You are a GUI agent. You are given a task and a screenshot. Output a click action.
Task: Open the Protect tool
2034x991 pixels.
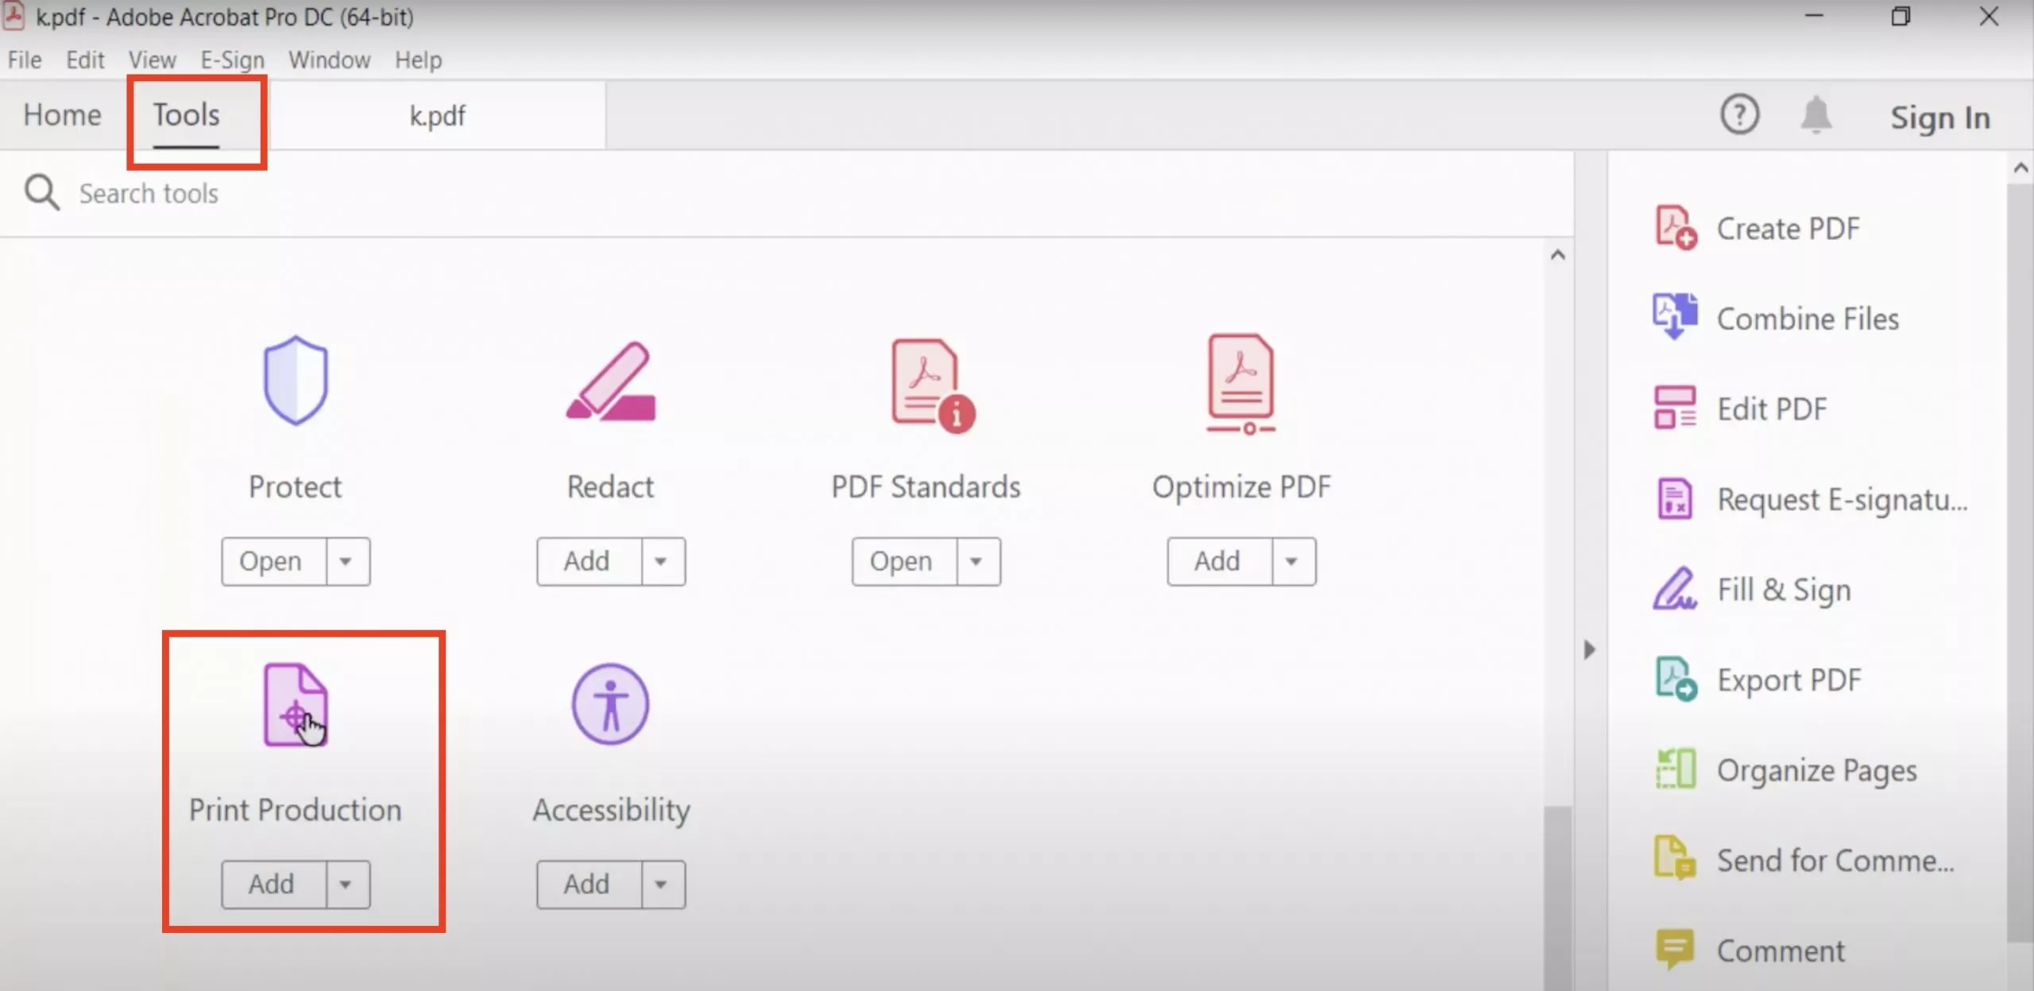(x=270, y=560)
